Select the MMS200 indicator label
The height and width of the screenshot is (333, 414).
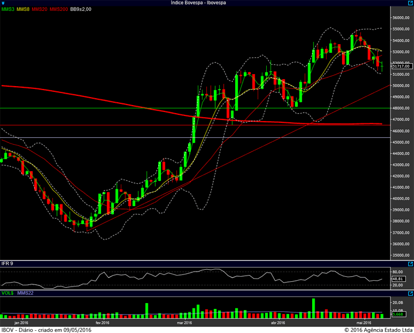coord(59,9)
